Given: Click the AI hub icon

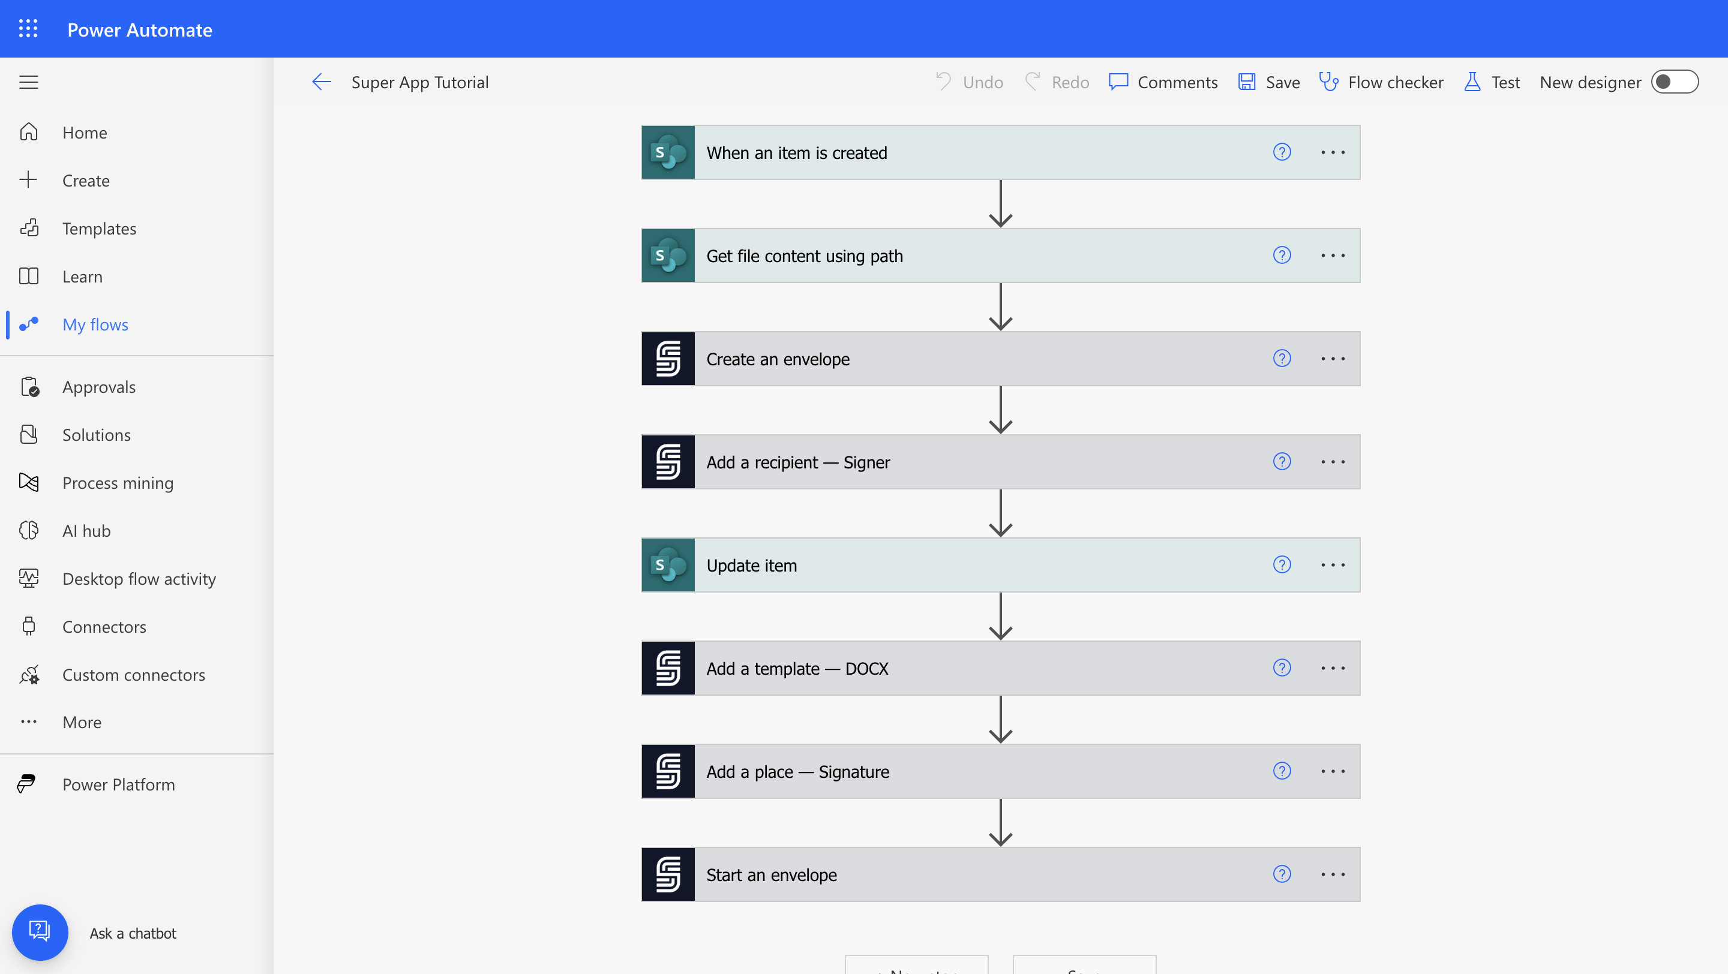Looking at the screenshot, I should [29, 530].
